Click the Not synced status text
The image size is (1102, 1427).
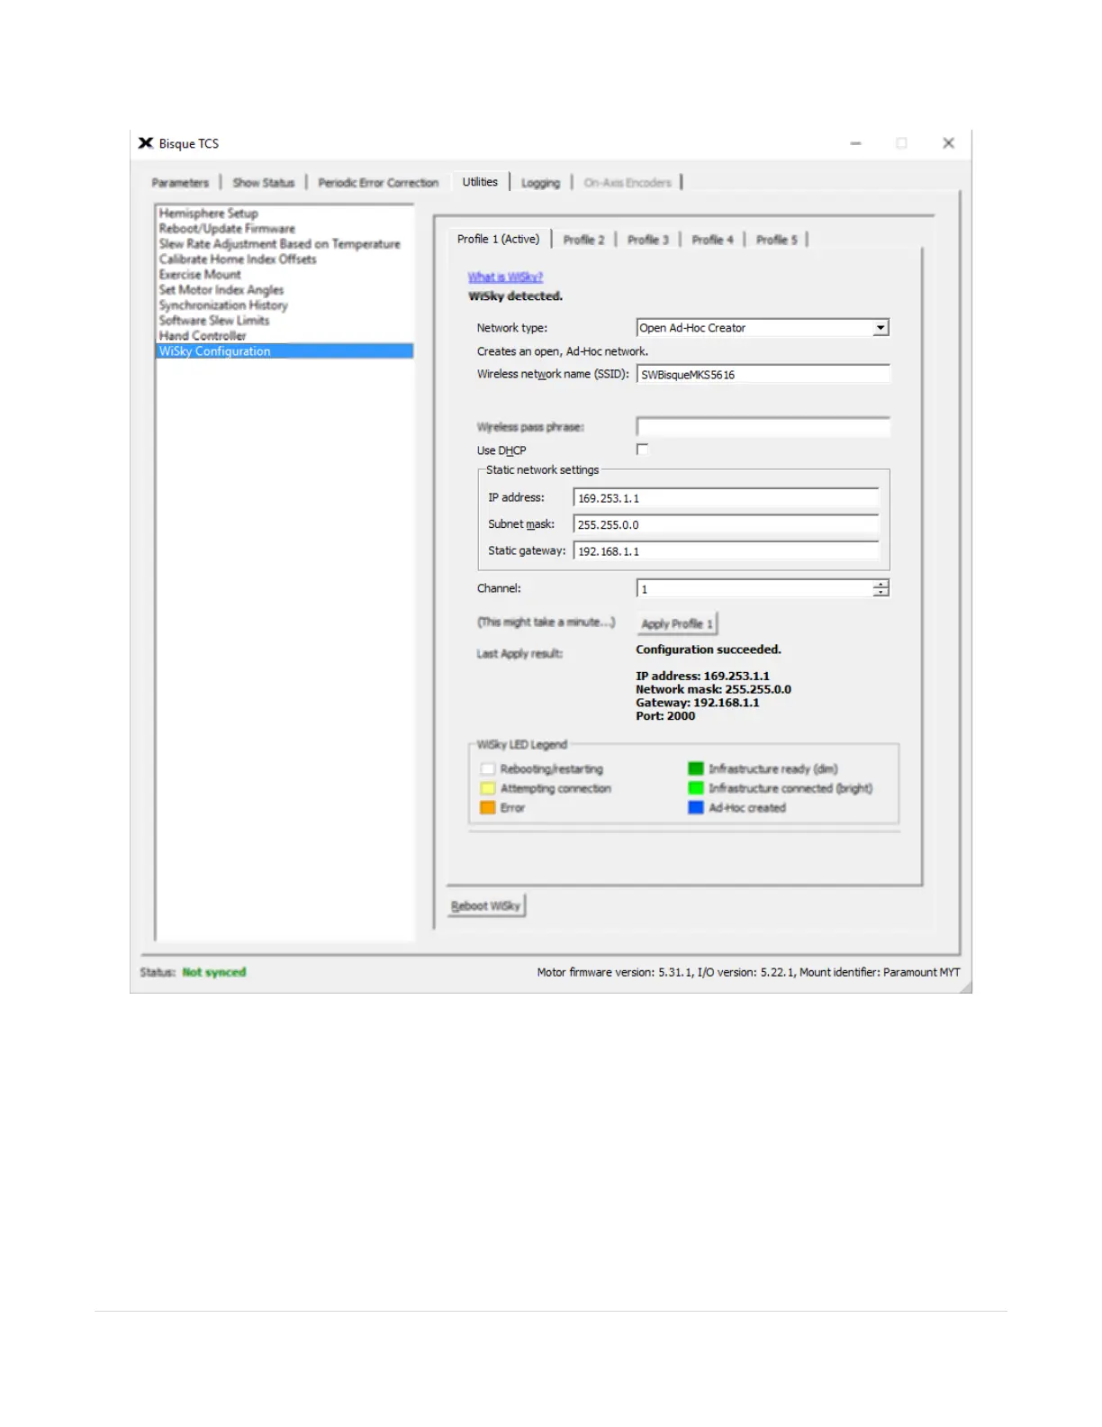214,973
